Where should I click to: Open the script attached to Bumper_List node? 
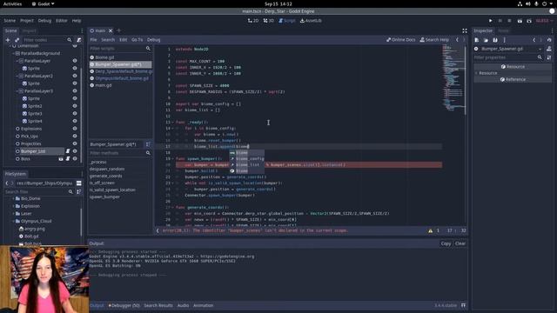point(68,151)
